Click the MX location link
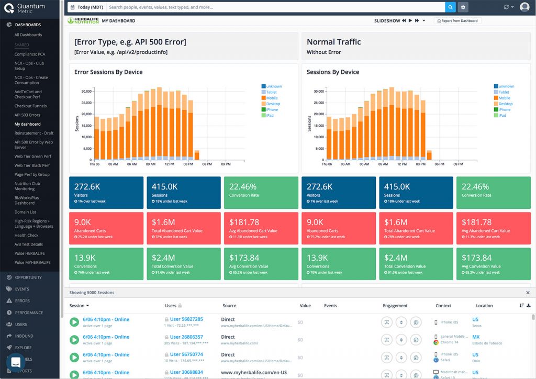536x379 pixels. pos(476,337)
